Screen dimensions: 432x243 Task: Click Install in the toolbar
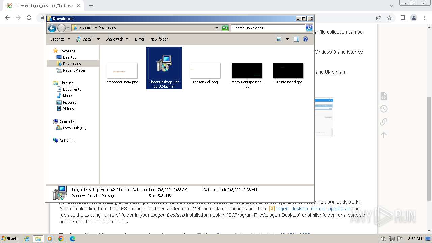(x=85, y=39)
